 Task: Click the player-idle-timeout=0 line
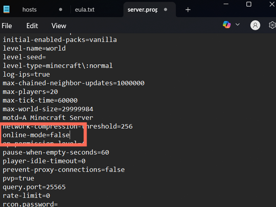click(x=44, y=161)
